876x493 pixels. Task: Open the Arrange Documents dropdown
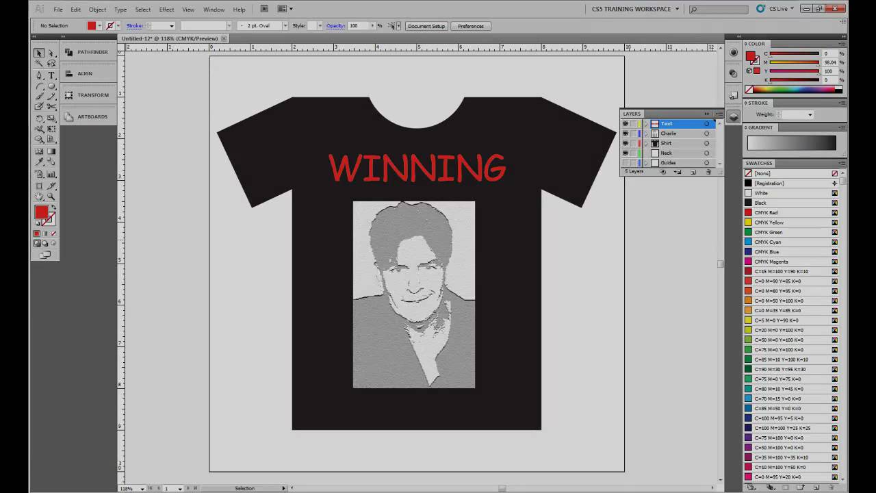point(285,9)
